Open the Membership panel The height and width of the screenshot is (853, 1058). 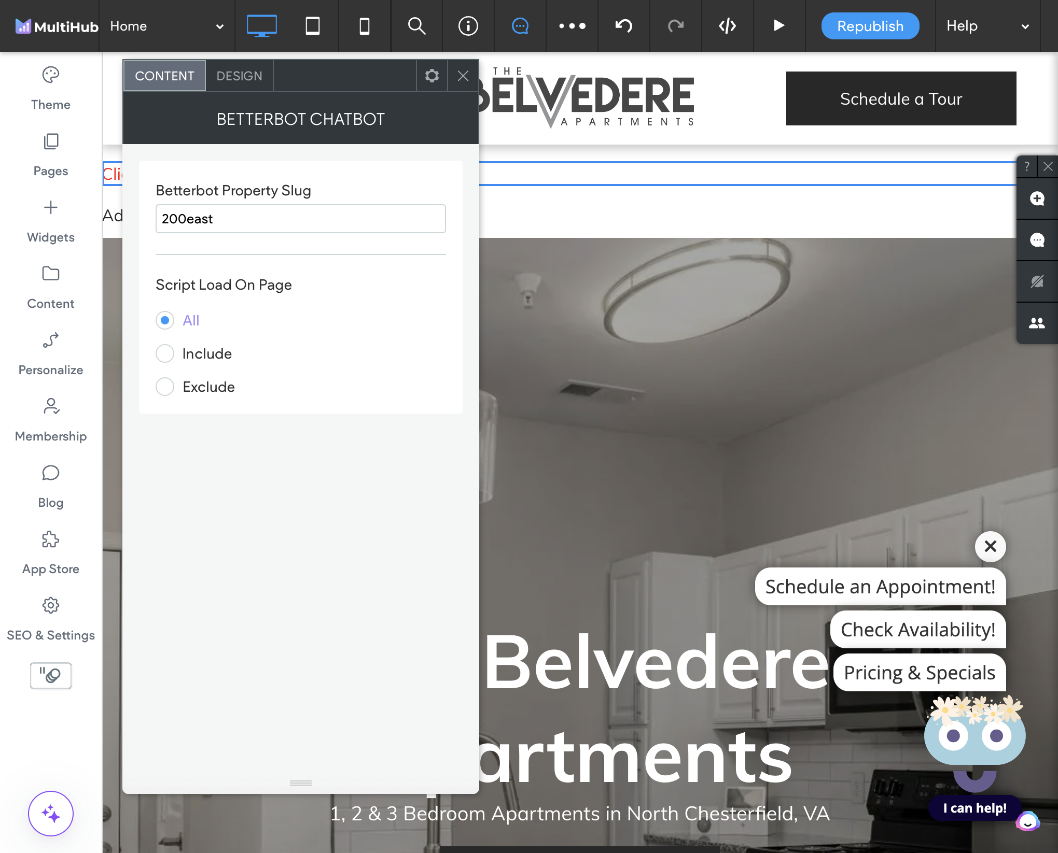tap(51, 420)
